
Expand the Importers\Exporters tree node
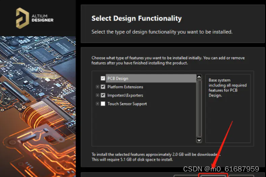point(97,95)
